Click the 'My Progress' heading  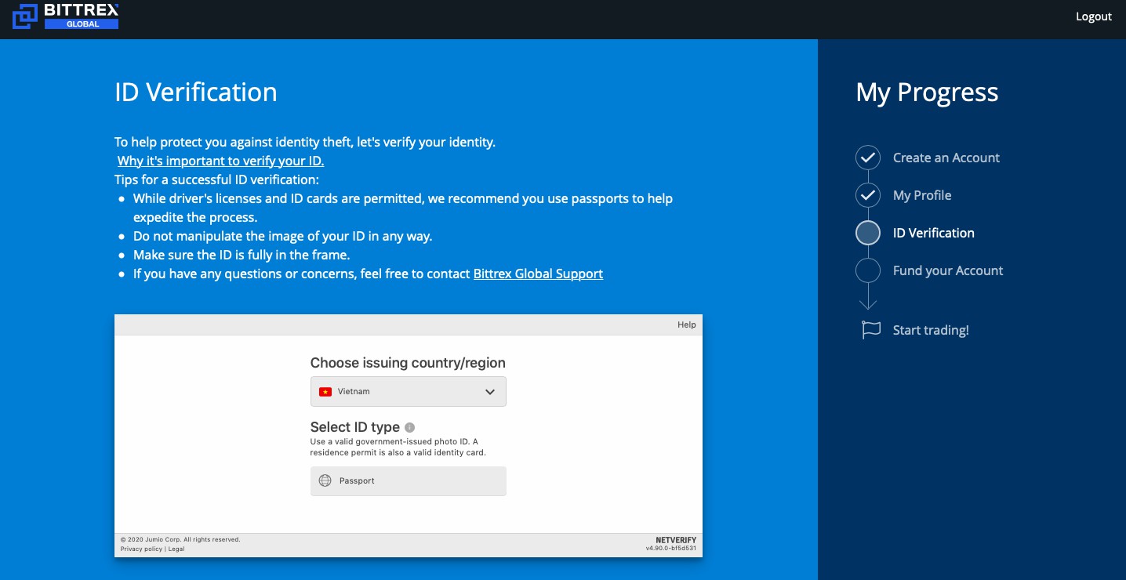[927, 92]
